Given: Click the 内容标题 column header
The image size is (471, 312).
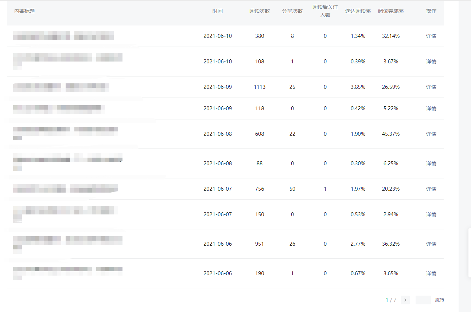Looking at the screenshot, I should pos(24,11).
